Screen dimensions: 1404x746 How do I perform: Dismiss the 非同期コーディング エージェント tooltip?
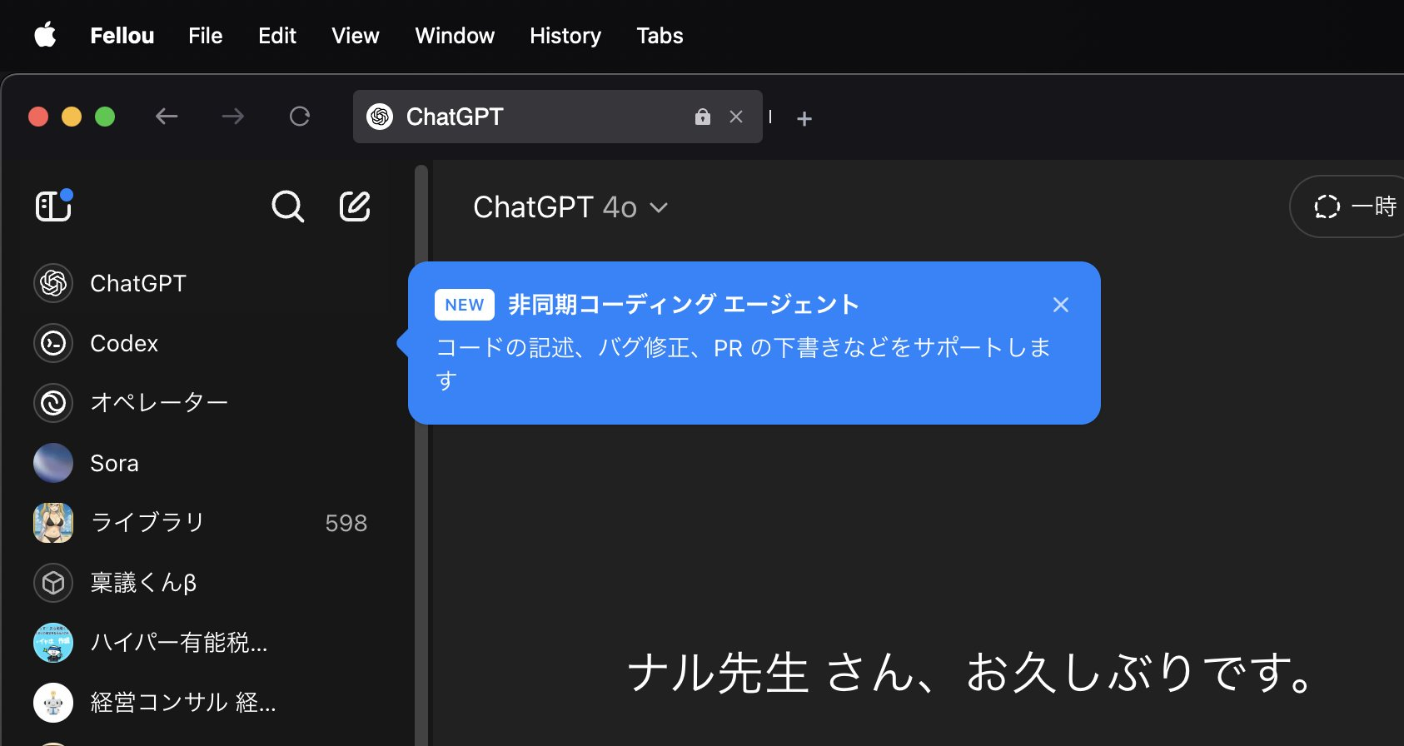(x=1061, y=305)
